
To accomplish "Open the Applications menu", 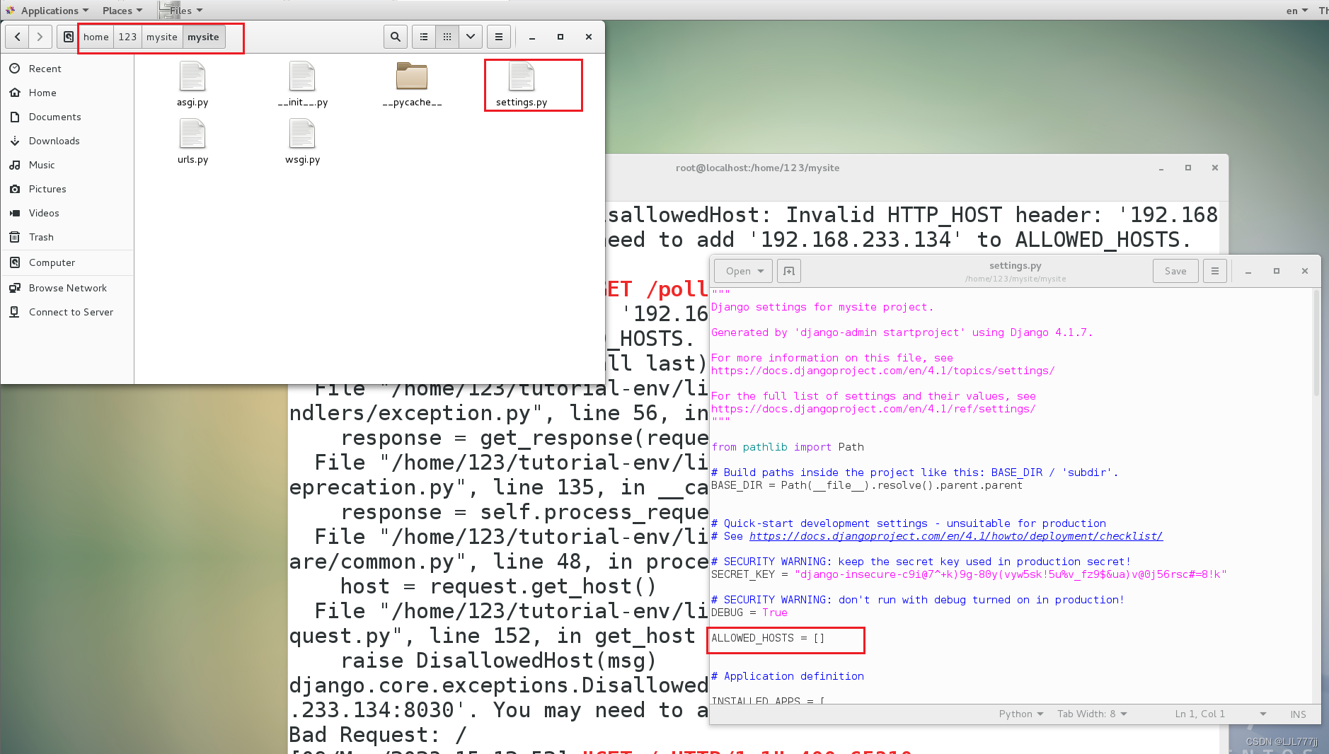I will point(47,10).
